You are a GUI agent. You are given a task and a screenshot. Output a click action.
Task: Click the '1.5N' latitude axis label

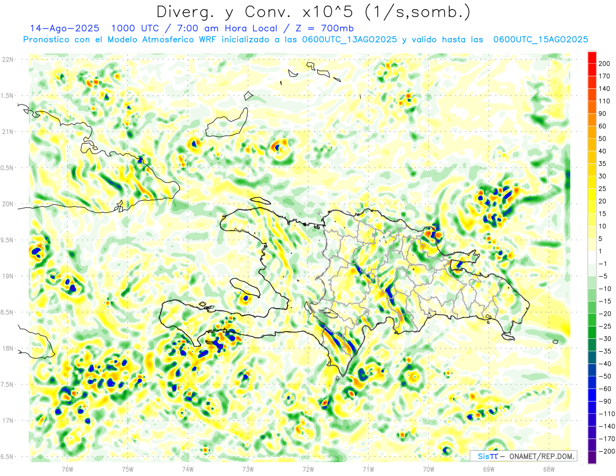coord(7,96)
